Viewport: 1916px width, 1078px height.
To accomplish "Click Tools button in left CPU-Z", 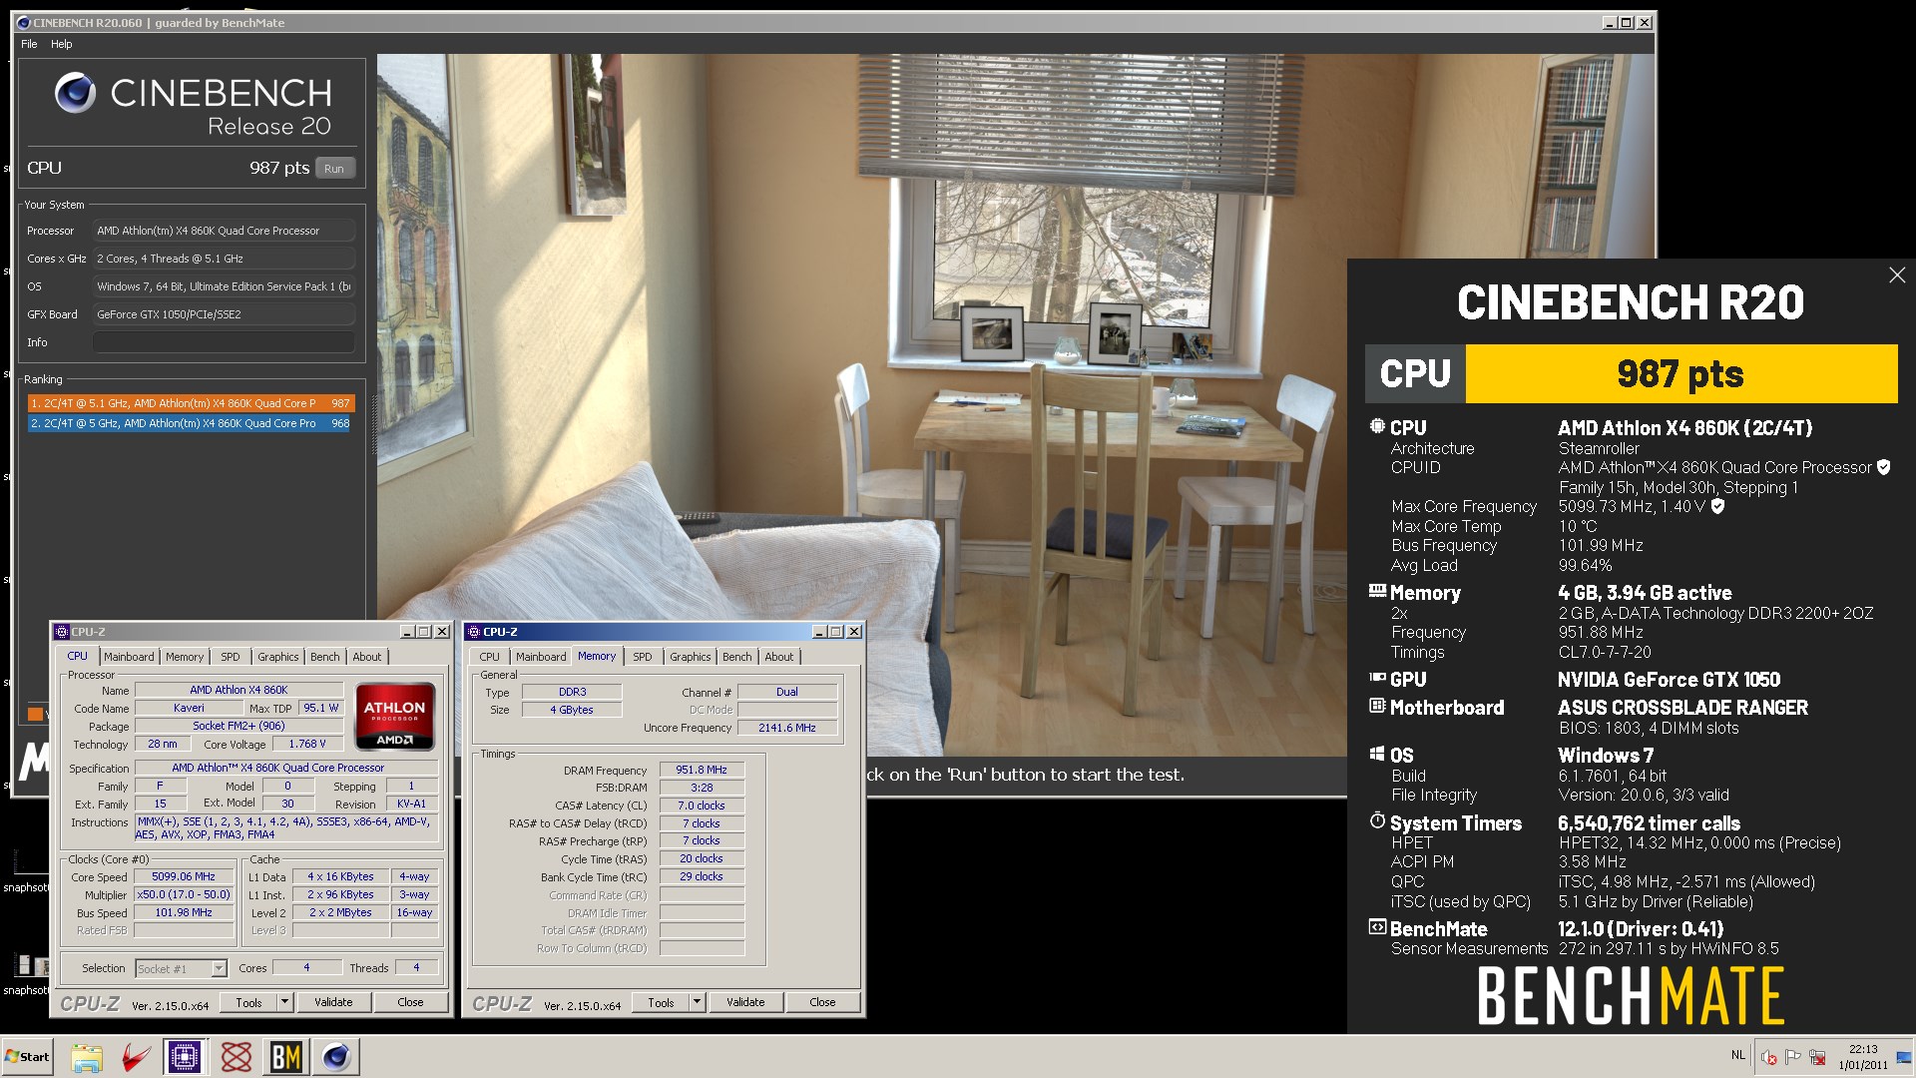I will [x=248, y=1002].
